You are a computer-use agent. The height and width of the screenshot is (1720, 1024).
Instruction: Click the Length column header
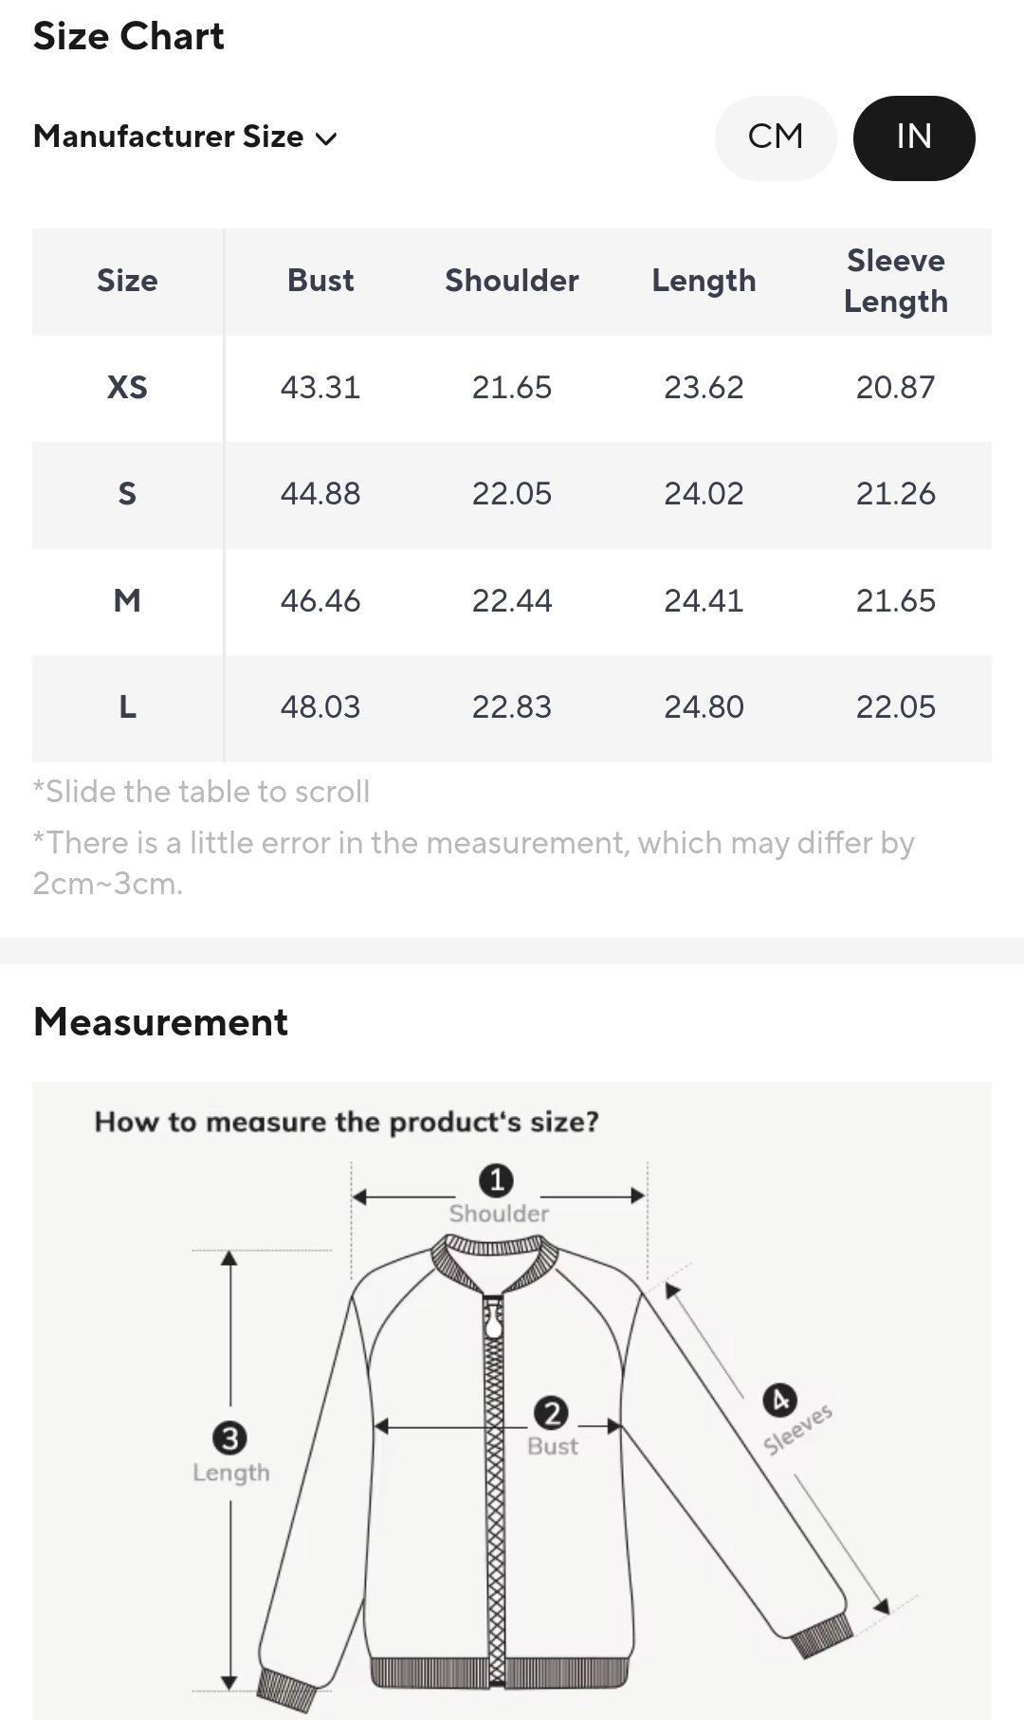(x=704, y=281)
